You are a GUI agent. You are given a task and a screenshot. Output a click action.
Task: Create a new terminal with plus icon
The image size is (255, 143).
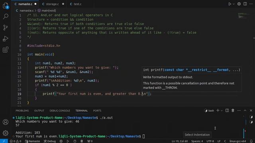(218, 110)
